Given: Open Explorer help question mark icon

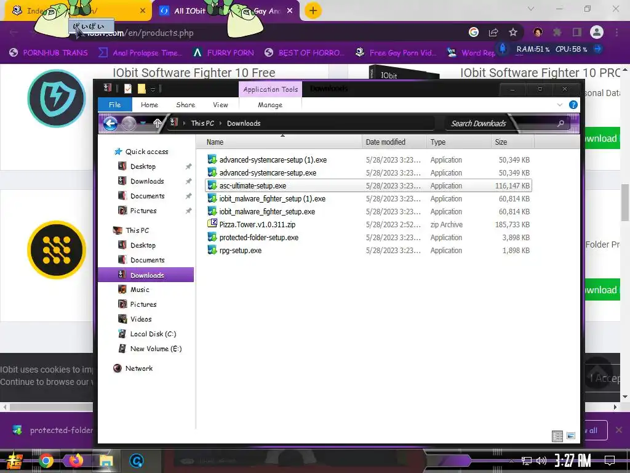Looking at the screenshot, I should click(x=573, y=105).
